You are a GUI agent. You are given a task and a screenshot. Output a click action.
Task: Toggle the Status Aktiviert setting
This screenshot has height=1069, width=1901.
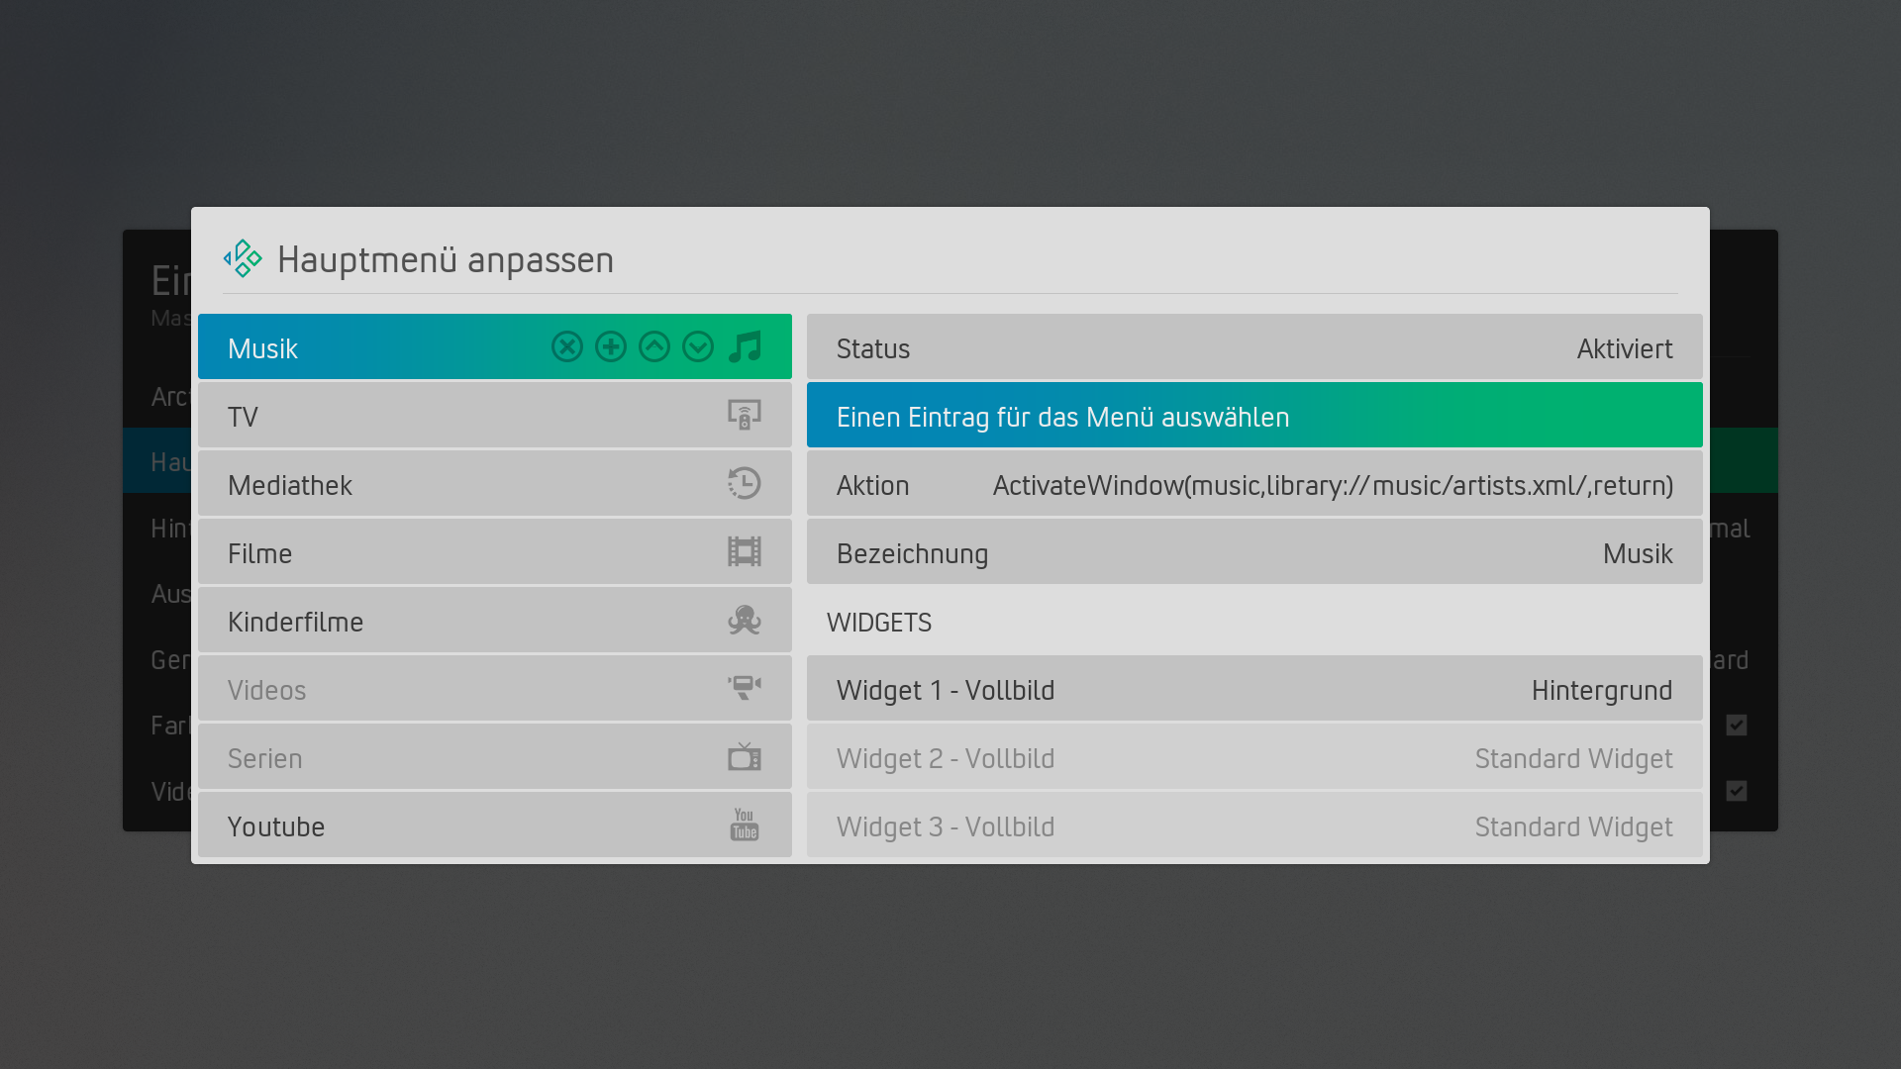1254,346
